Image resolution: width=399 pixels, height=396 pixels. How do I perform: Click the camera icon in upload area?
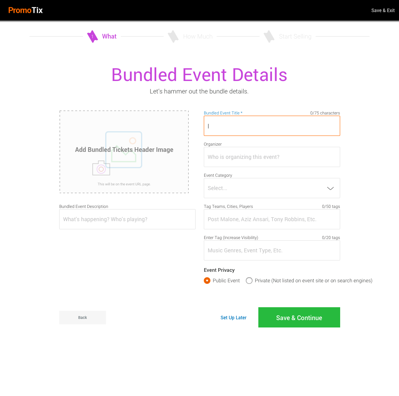[101, 168]
